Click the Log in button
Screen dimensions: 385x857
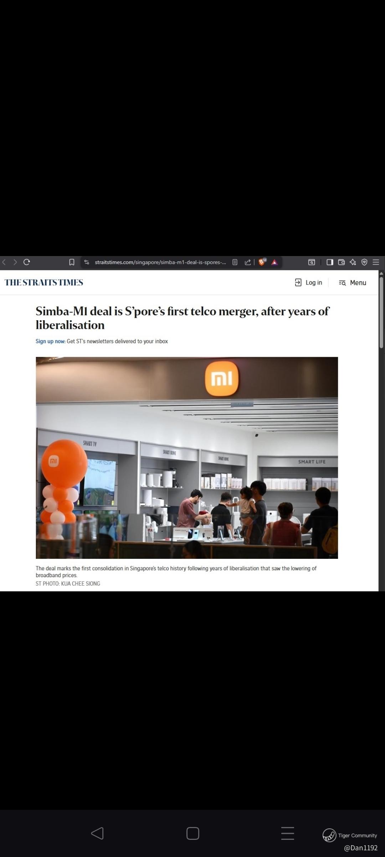[x=309, y=282]
